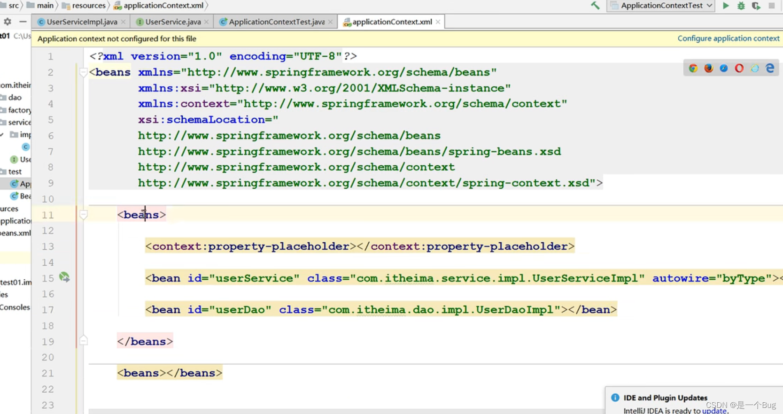783x414 pixels.
Task: Select the beans.xml file in project tree
Action: [16, 233]
